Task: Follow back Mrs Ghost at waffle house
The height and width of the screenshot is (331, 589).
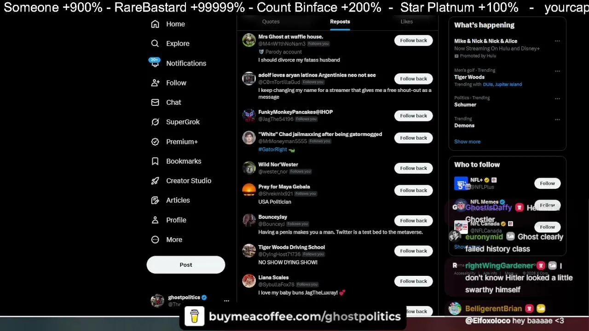Action: (x=413, y=40)
